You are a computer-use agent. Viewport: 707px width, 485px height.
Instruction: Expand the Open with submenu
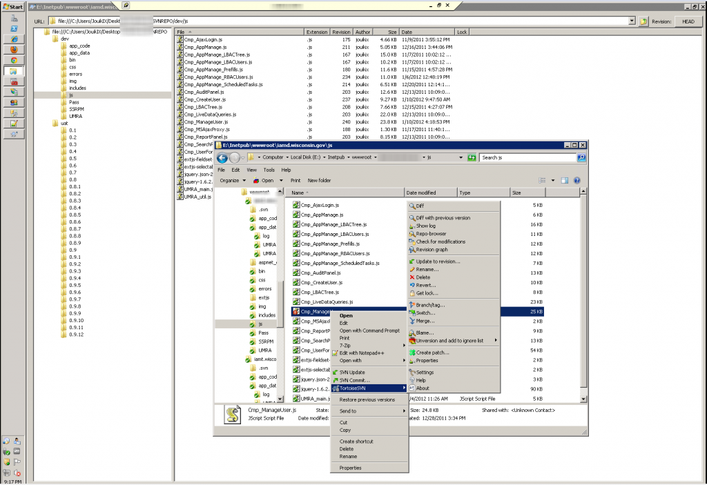click(x=370, y=361)
